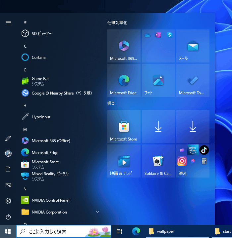Open the Microsoft To Do tile

pyautogui.click(x=193, y=80)
